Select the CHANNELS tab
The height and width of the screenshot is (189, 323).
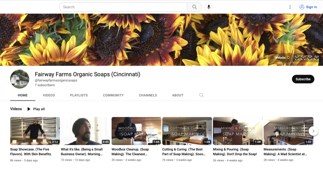pyautogui.click(x=148, y=95)
